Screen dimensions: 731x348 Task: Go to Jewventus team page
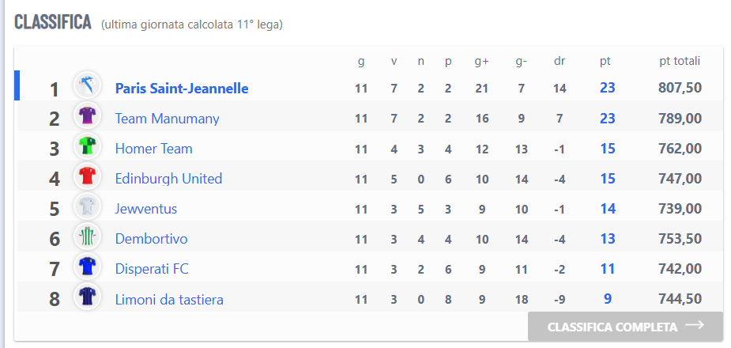pyautogui.click(x=146, y=209)
